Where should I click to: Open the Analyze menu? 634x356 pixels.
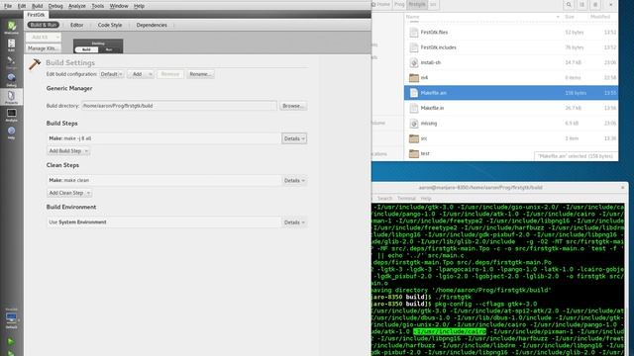77,6
